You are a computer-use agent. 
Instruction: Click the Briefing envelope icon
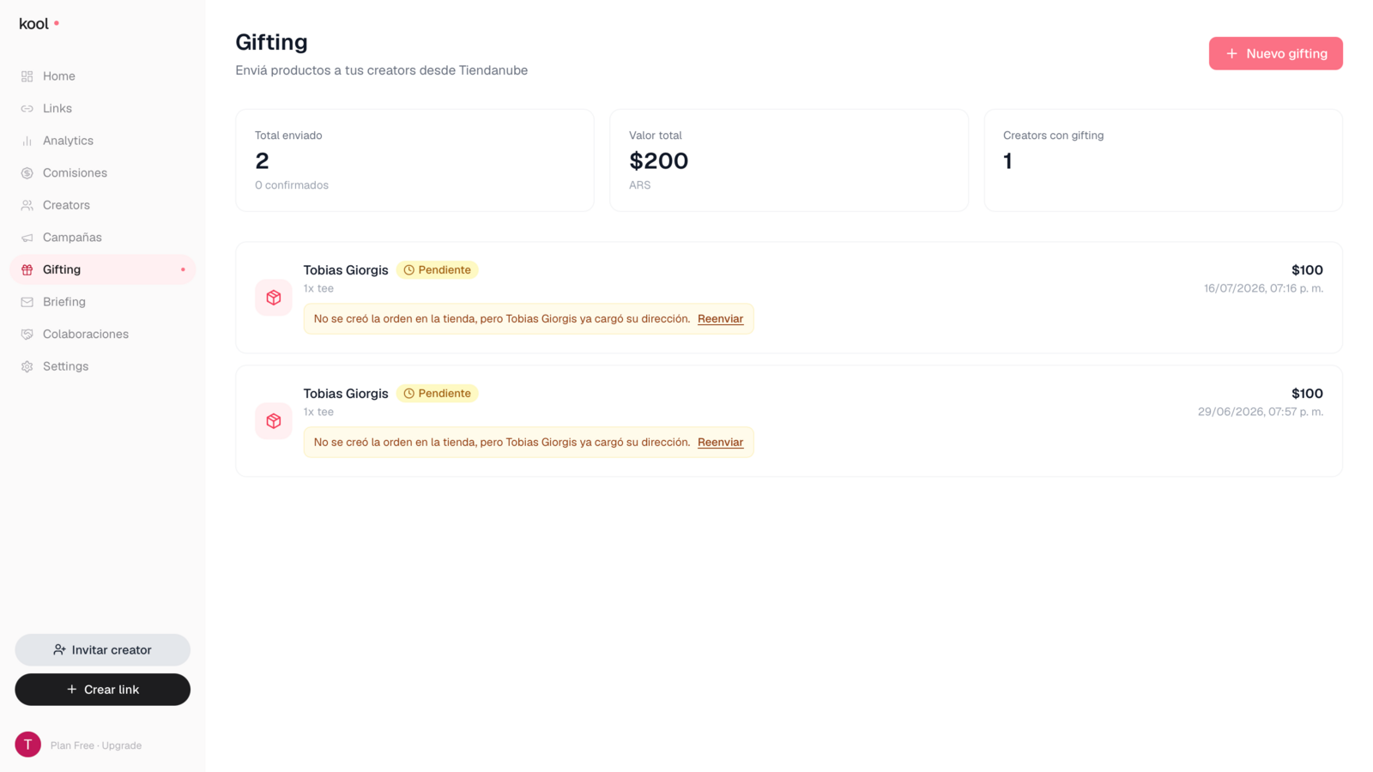[x=27, y=302]
